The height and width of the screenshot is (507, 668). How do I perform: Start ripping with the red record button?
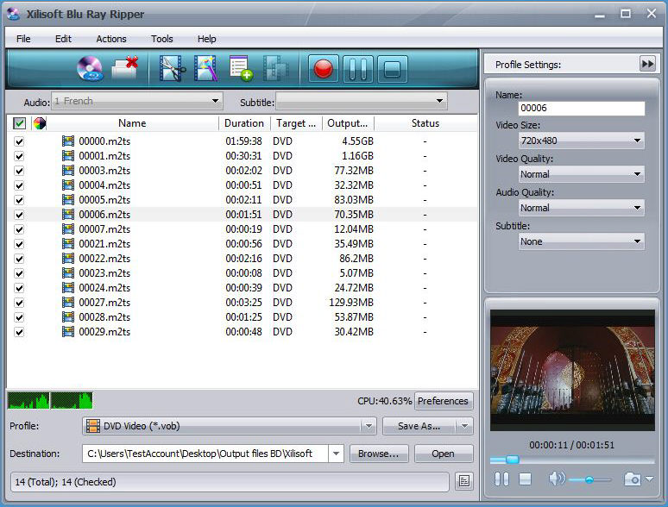(x=323, y=69)
